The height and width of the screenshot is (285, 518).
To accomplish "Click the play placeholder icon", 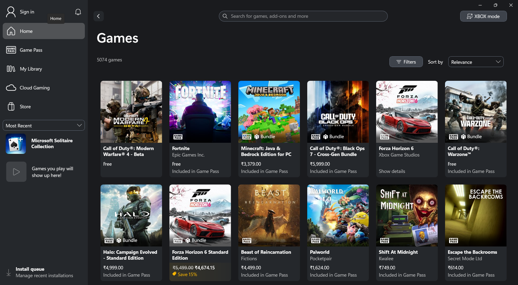I will tap(16, 172).
